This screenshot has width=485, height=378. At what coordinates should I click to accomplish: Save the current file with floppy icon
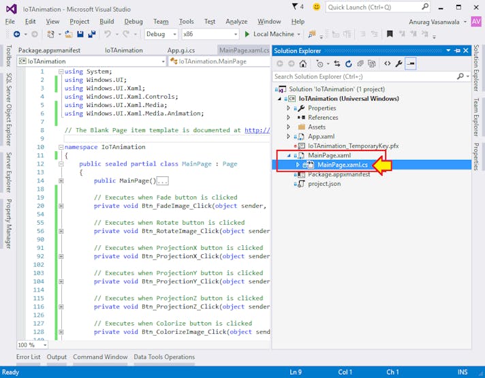click(80, 34)
